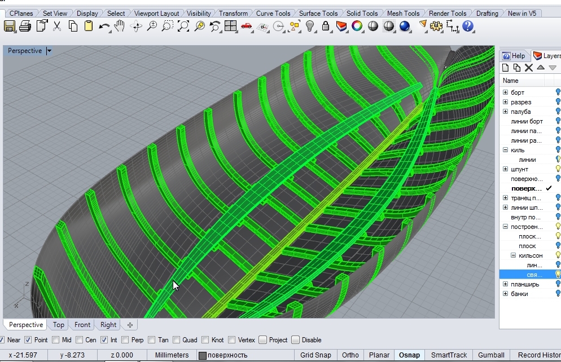Open the four-viewport layout icon

click(x=230, y=26)
